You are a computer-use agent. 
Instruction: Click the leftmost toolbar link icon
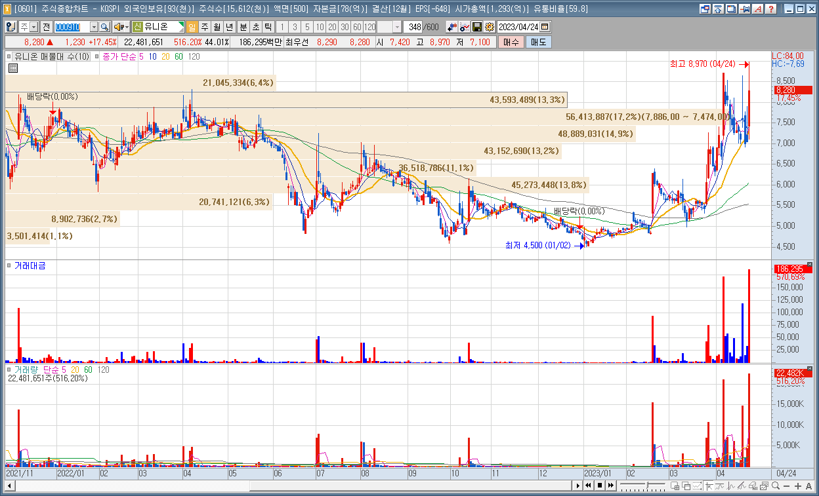tap(11, 27)
